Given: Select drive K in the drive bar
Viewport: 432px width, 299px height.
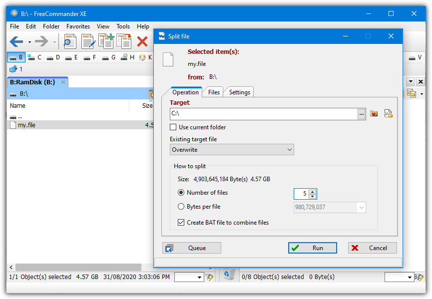Looking at the screenshot, I should click(x=146, y=57).
